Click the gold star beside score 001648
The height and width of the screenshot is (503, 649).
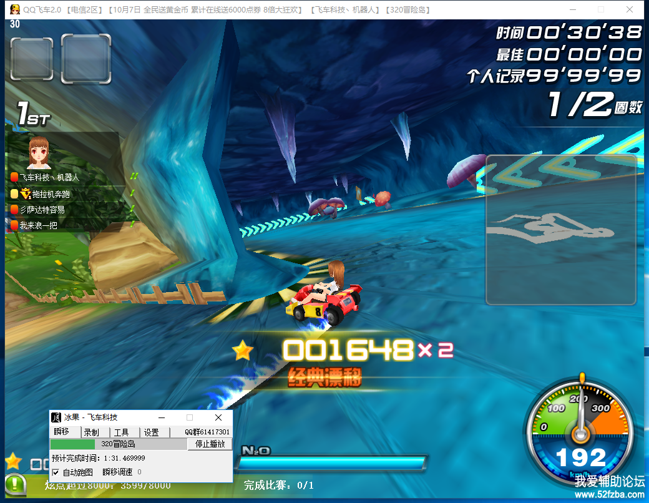(243, 350)
